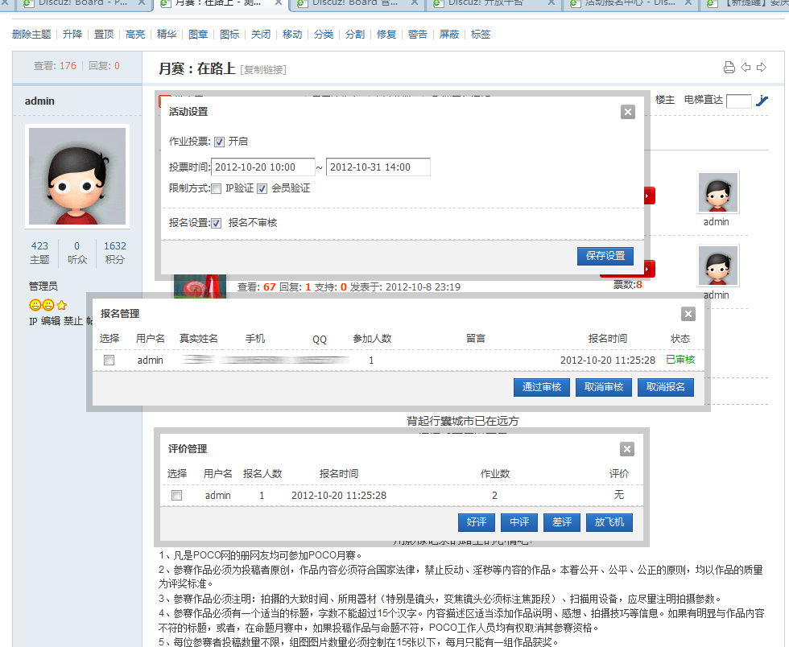Switch to the 月赛：在路上 browser tab
Image resolution: width=789 pixels, height=647 pixels.
point(219,3)
